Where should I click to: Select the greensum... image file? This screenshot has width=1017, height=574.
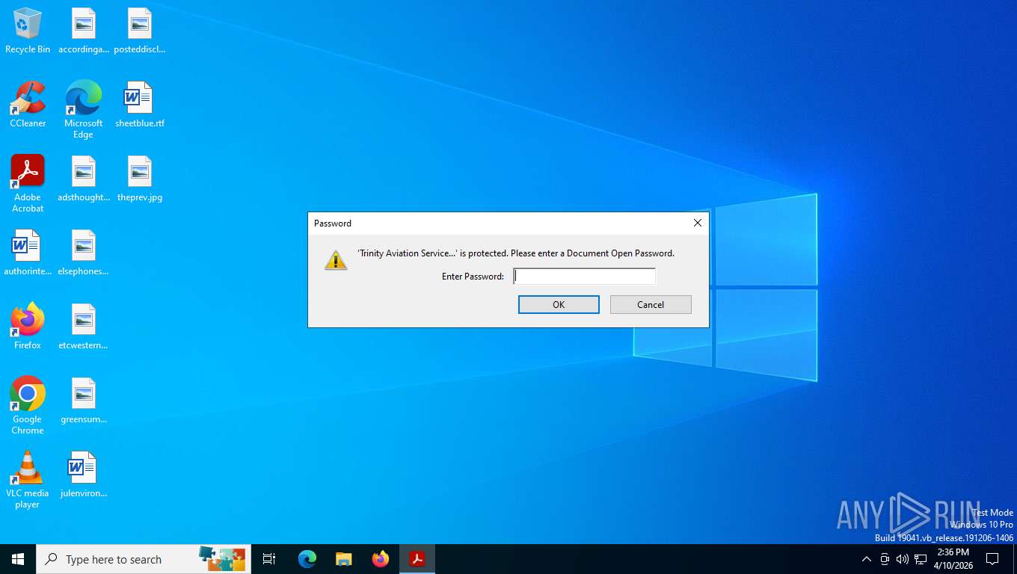tap(83, 401)
